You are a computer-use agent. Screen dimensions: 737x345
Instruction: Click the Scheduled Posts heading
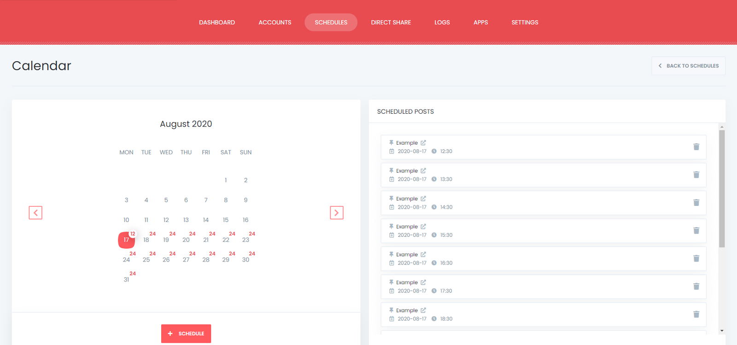point(405,111)
